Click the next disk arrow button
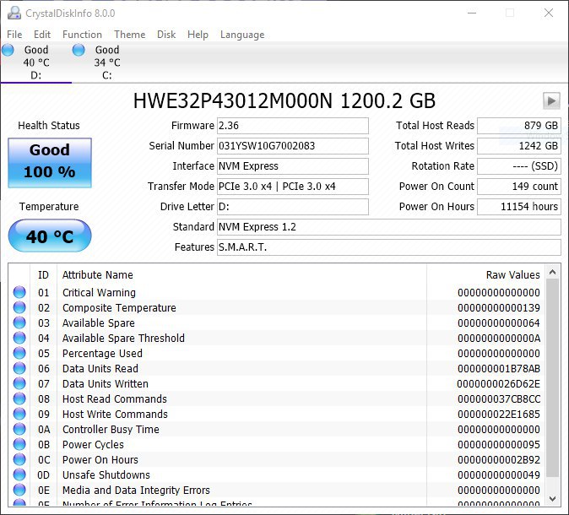The image size is (569, 515). pyautogui.click(x=551, y=100)
